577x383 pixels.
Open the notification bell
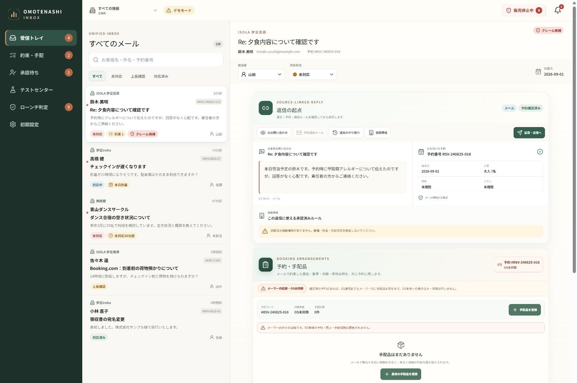point(557,10)
